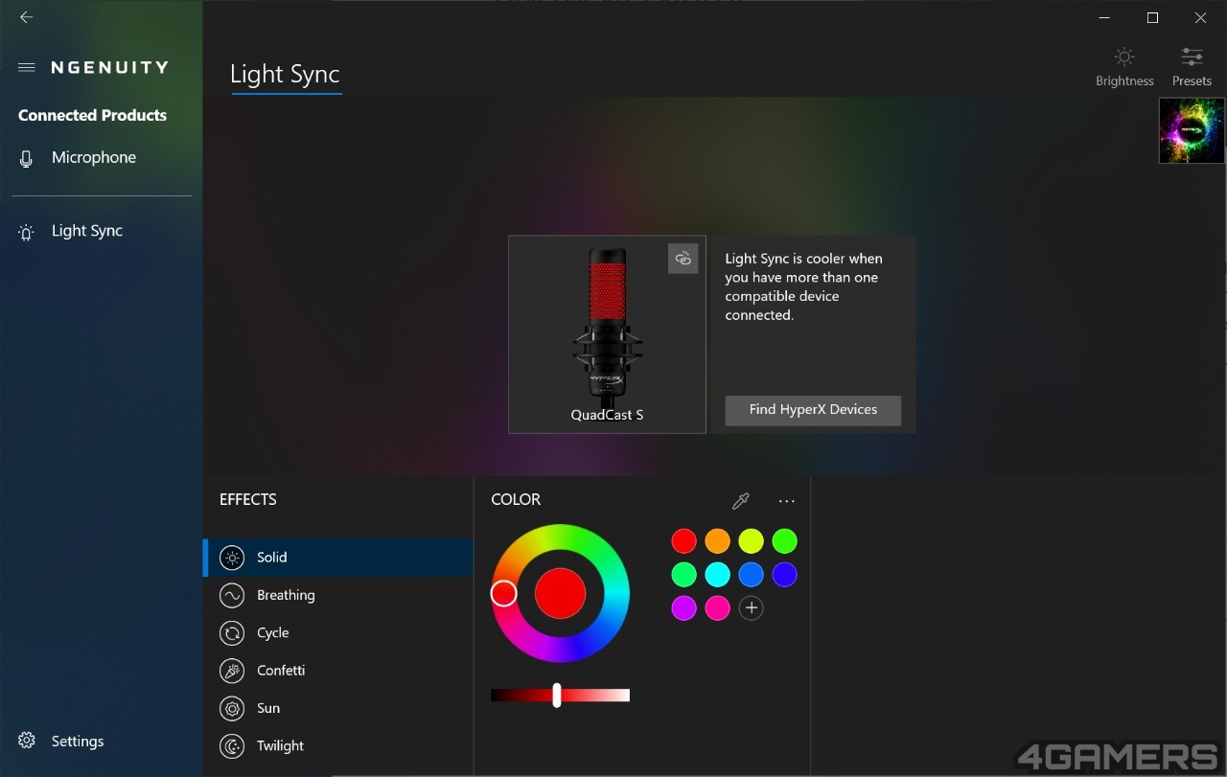
Task: Pick the cyan color swatch
Action: pyautogui.click(x=717, y=575)
